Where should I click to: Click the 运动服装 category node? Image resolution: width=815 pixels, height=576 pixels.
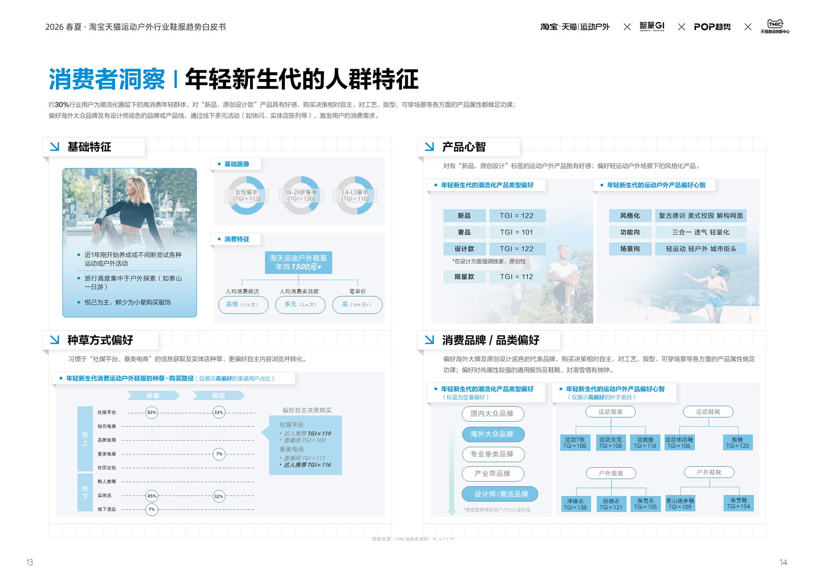[x=610, y=412]
